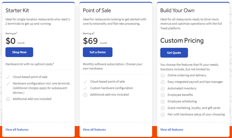Click the Get a Demo button
This screenshot has height=138, width=232.
(x=97, y=52)
